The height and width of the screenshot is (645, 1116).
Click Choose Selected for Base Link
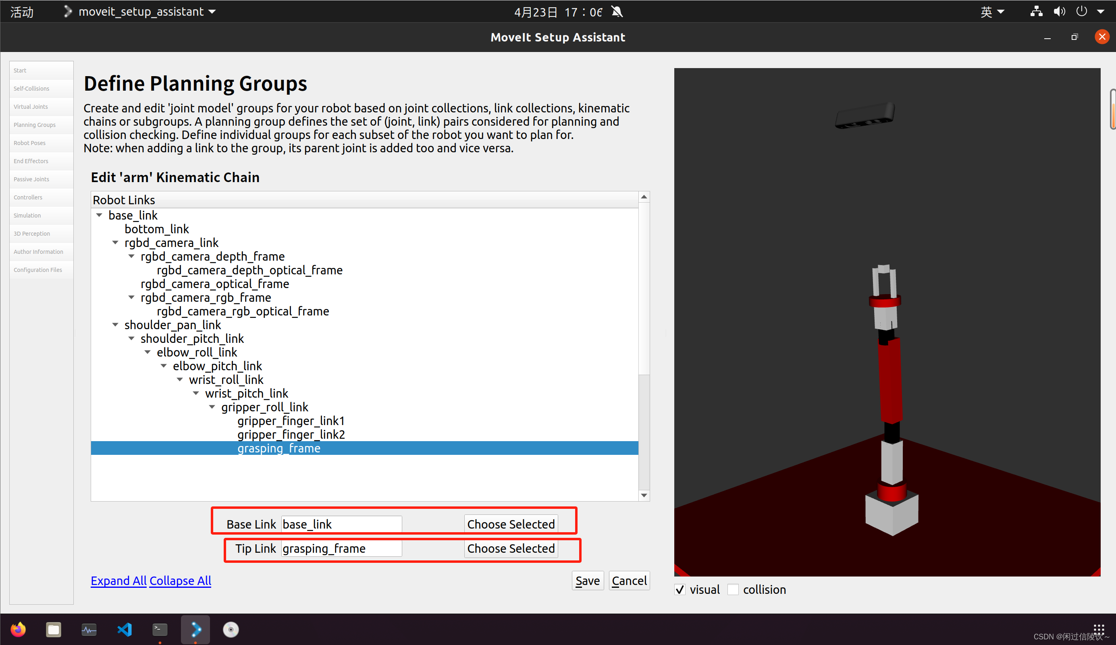coord(511,524)
